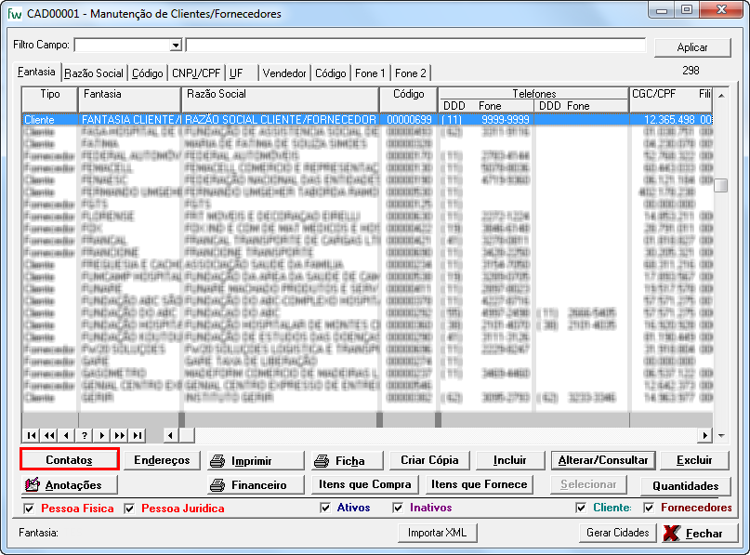The width and height of the screenshot is (750, 555).
Task: Click the Tipo column header
Action: 50,99
